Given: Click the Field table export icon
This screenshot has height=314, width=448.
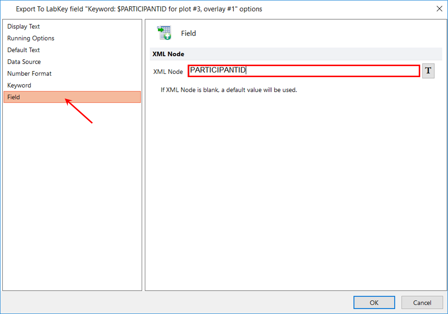Looking at the screenshot, I should [x=164, y=33].
